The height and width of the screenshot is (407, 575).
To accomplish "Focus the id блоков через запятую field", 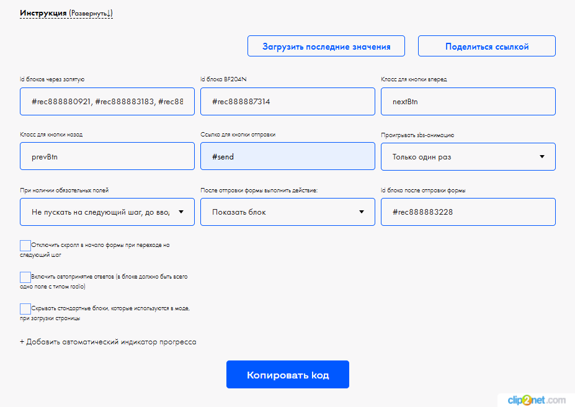I will tap(107, 102).
